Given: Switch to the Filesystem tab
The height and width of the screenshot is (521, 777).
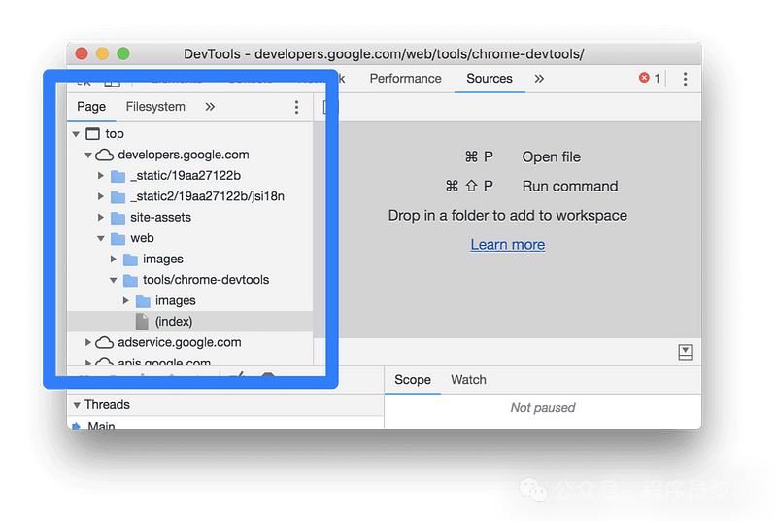Looking at the screenshot, I should (155, 107).
